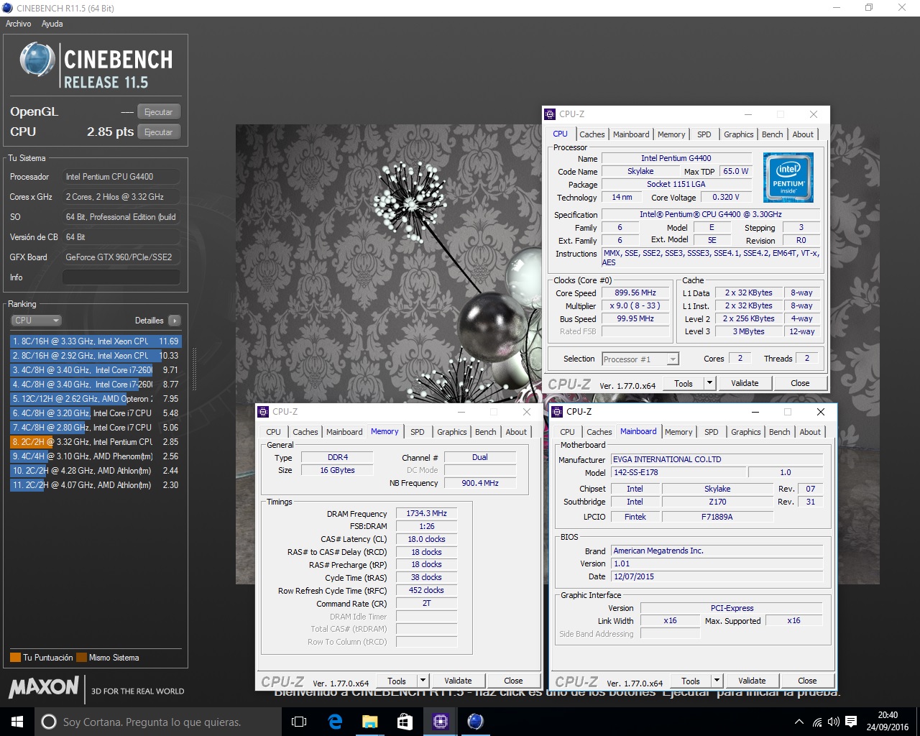Click Validate in the top CPU-Z window
The width and height of the screenshot is (920, 736).
[x=745, y=383]
